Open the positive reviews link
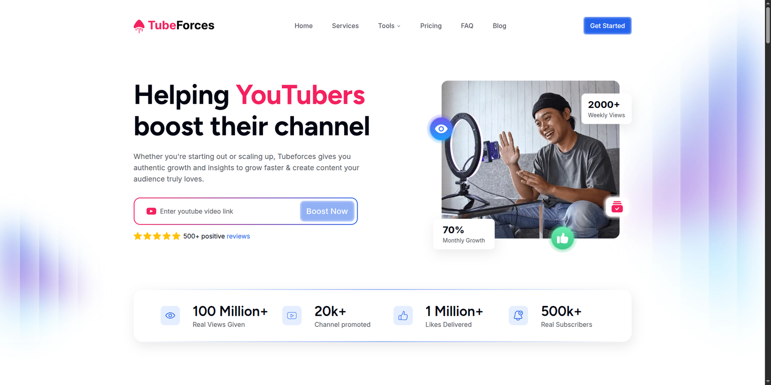 [238, 236]
